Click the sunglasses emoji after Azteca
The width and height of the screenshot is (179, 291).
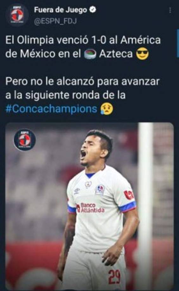142,54
